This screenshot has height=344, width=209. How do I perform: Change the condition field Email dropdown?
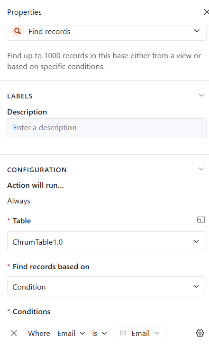coord(71,333)
